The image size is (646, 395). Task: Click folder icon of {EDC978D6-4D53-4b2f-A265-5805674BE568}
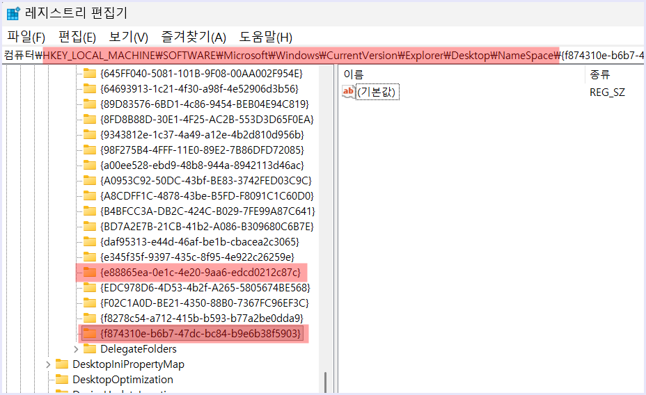pyautogui.click(x=89, y=287)
